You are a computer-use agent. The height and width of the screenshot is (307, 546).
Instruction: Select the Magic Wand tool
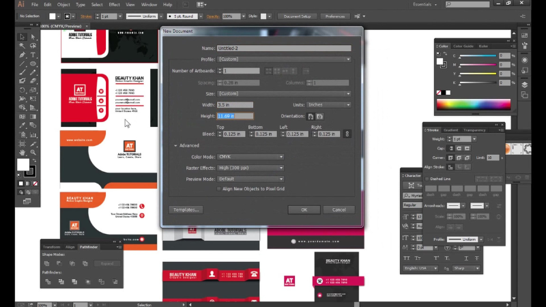point(23,46)
